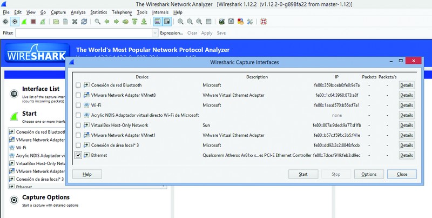Image resolution: width=432 pixels, height=218 pixels.
Task: Click Start in Capture Interfaces dialog
Action: (x=303, y=174)
